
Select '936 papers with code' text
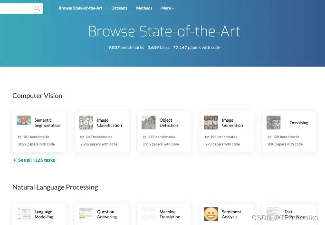tap(285, 144)
